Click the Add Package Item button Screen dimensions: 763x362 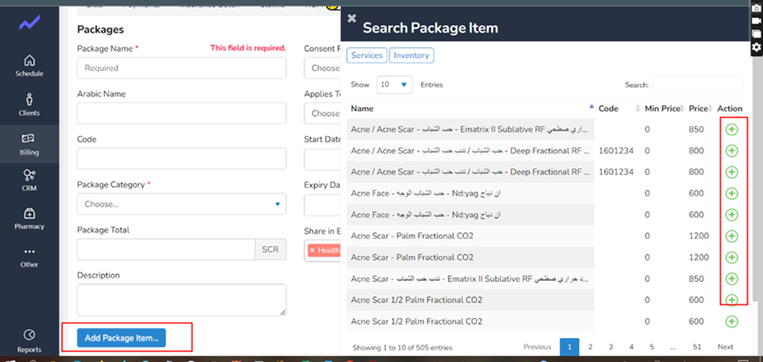click(x=121, y=338)
